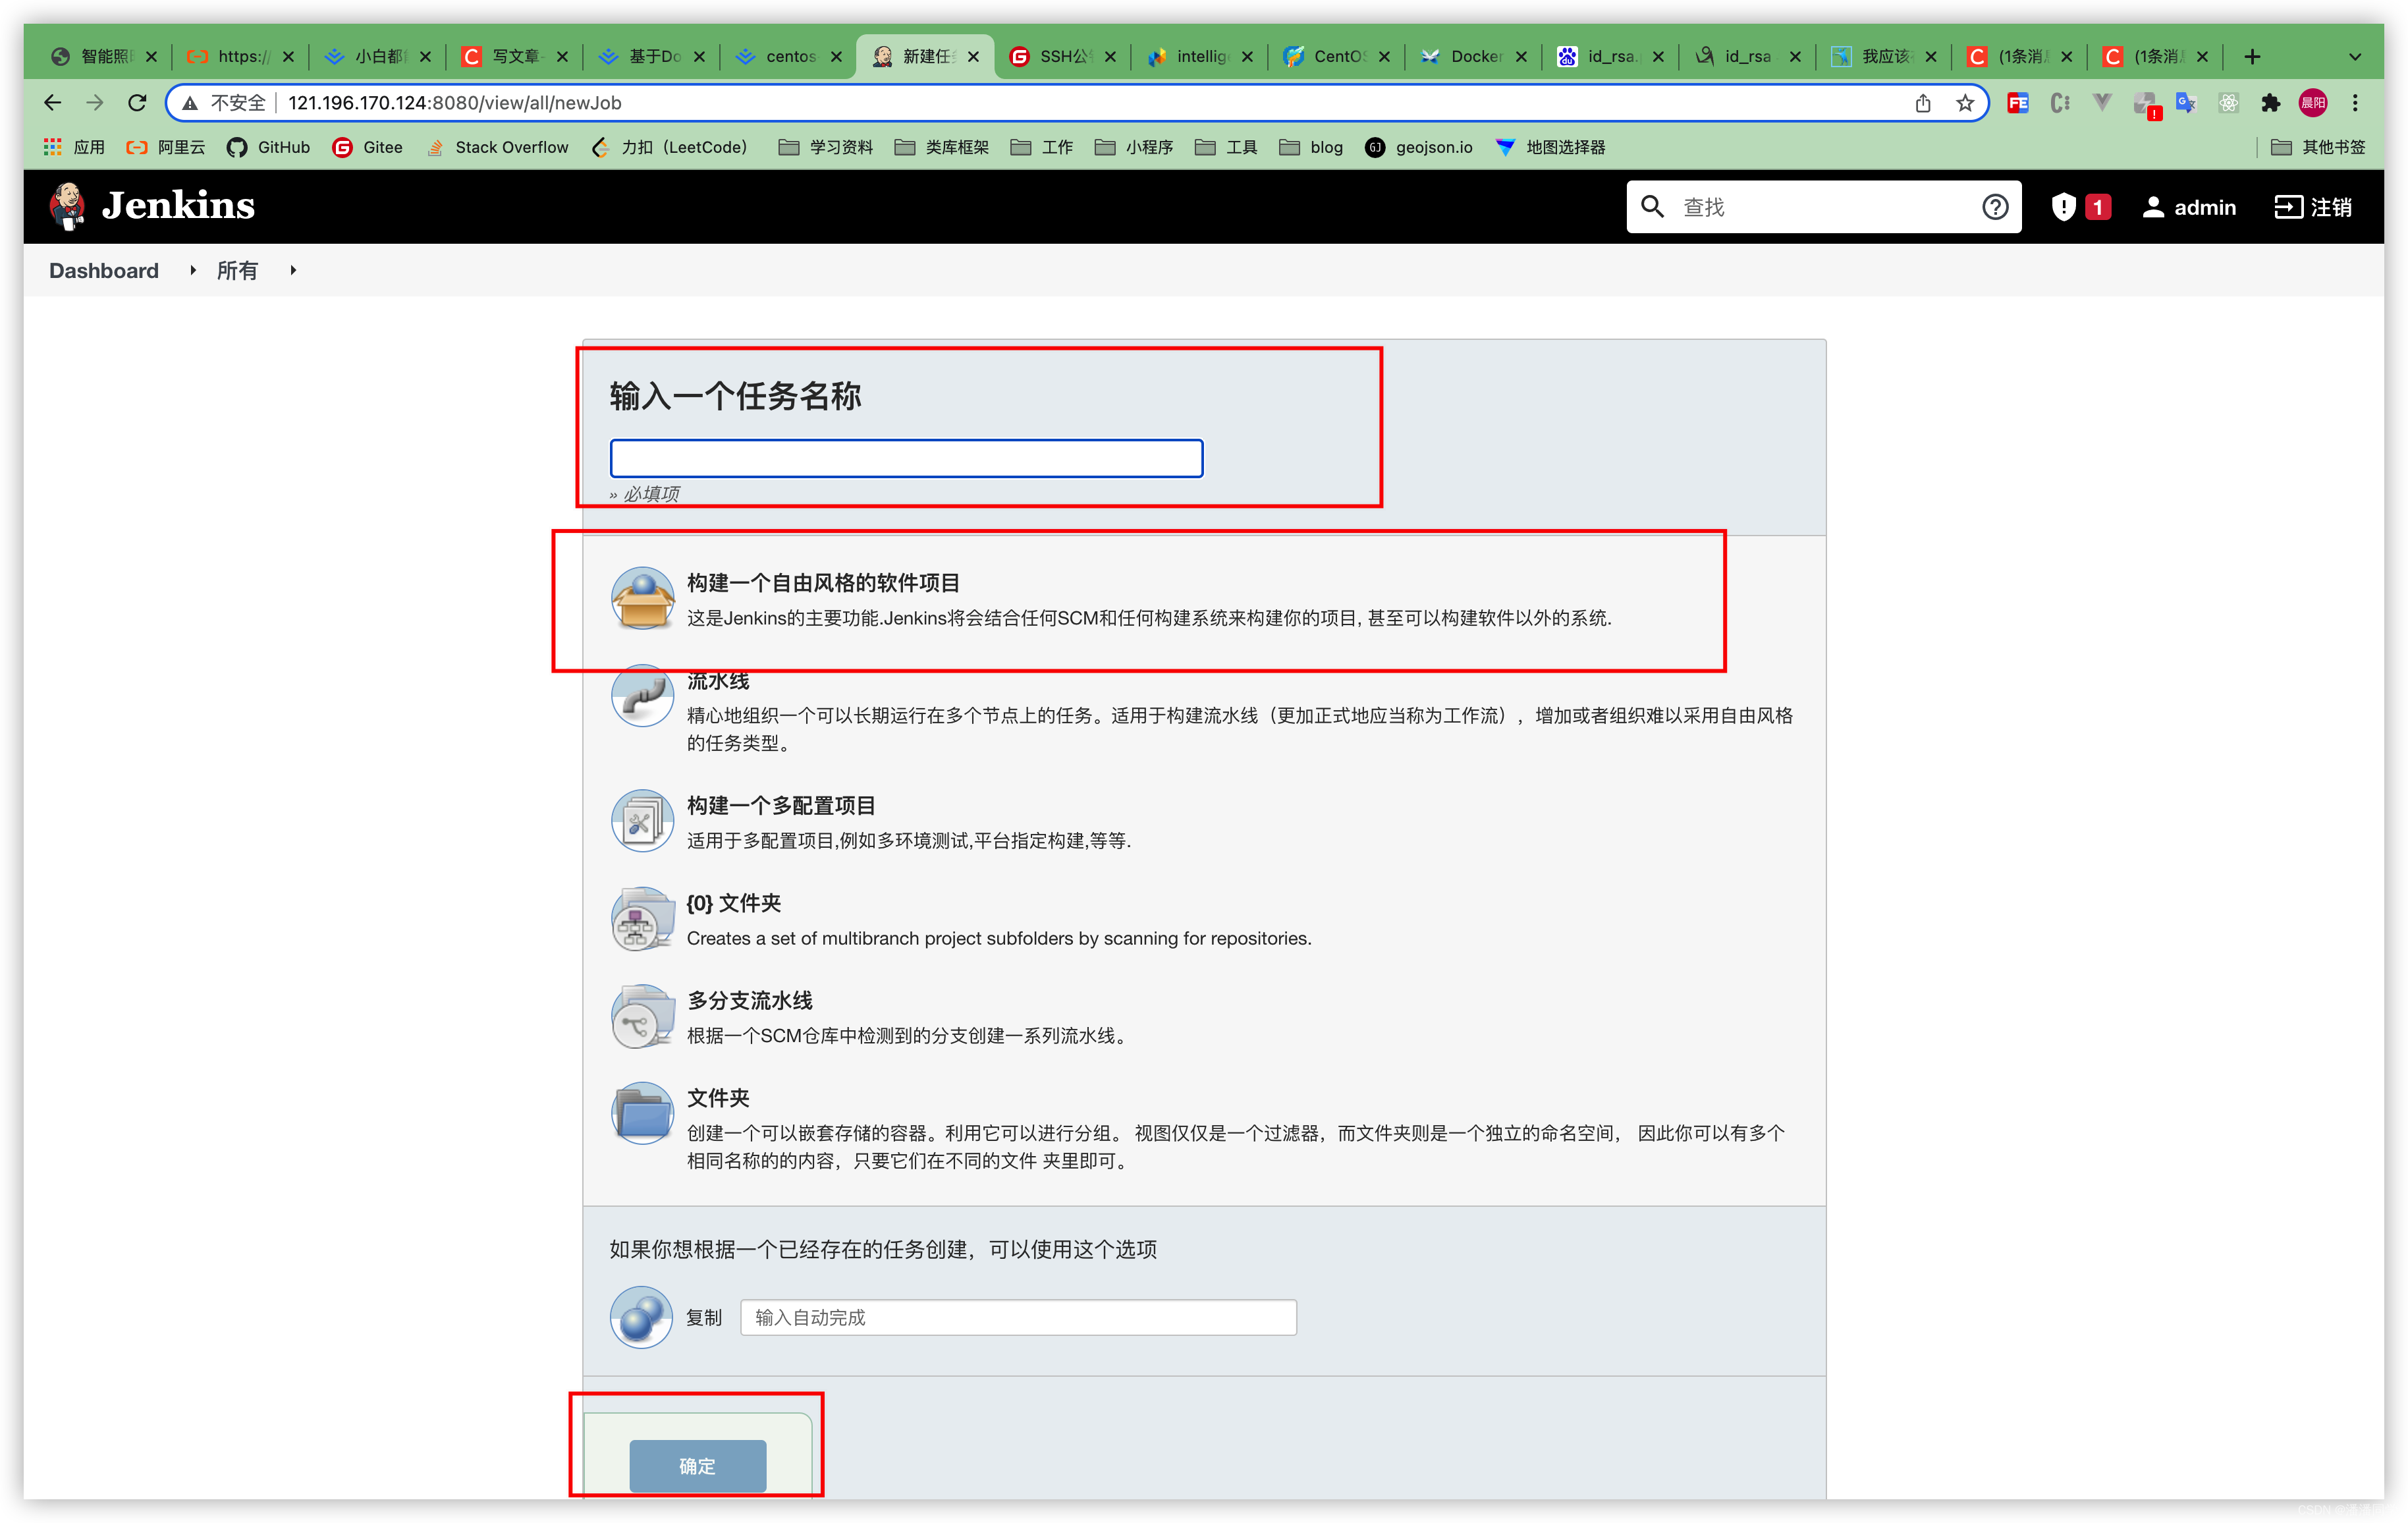2408x1523 pixels.
Task: Expand the Dashboard breadcrumb arrow
Action: pos(193,270)
